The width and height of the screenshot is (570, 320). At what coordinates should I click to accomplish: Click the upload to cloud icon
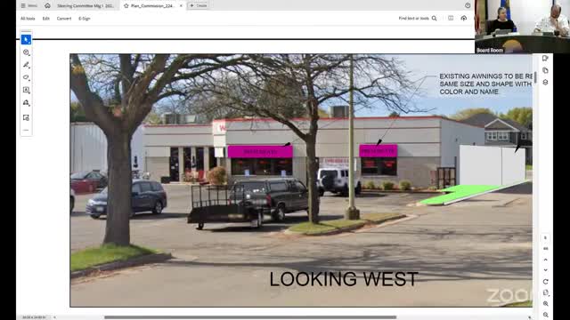pos(463,18)
